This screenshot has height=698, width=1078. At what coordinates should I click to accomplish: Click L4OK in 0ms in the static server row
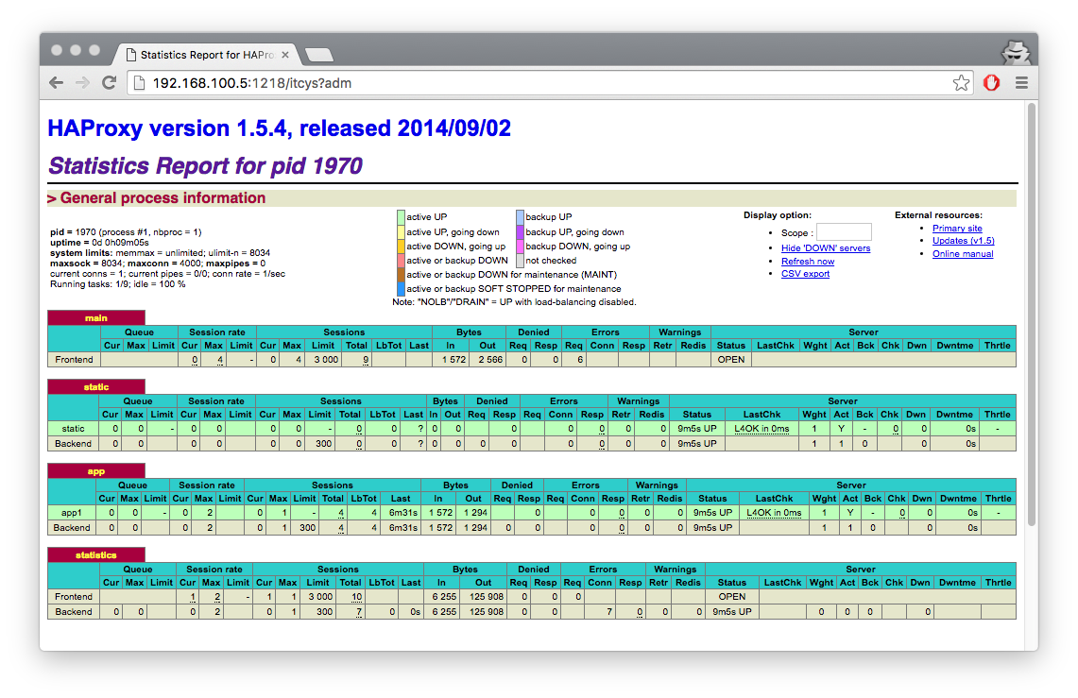tap(761, 429)
